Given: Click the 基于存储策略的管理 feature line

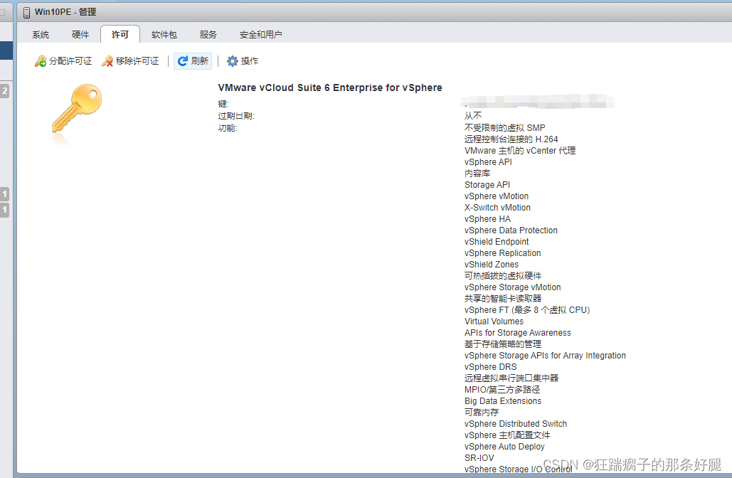Looking at the screenshot, I should pyautogui.click(x=503, y=344).
